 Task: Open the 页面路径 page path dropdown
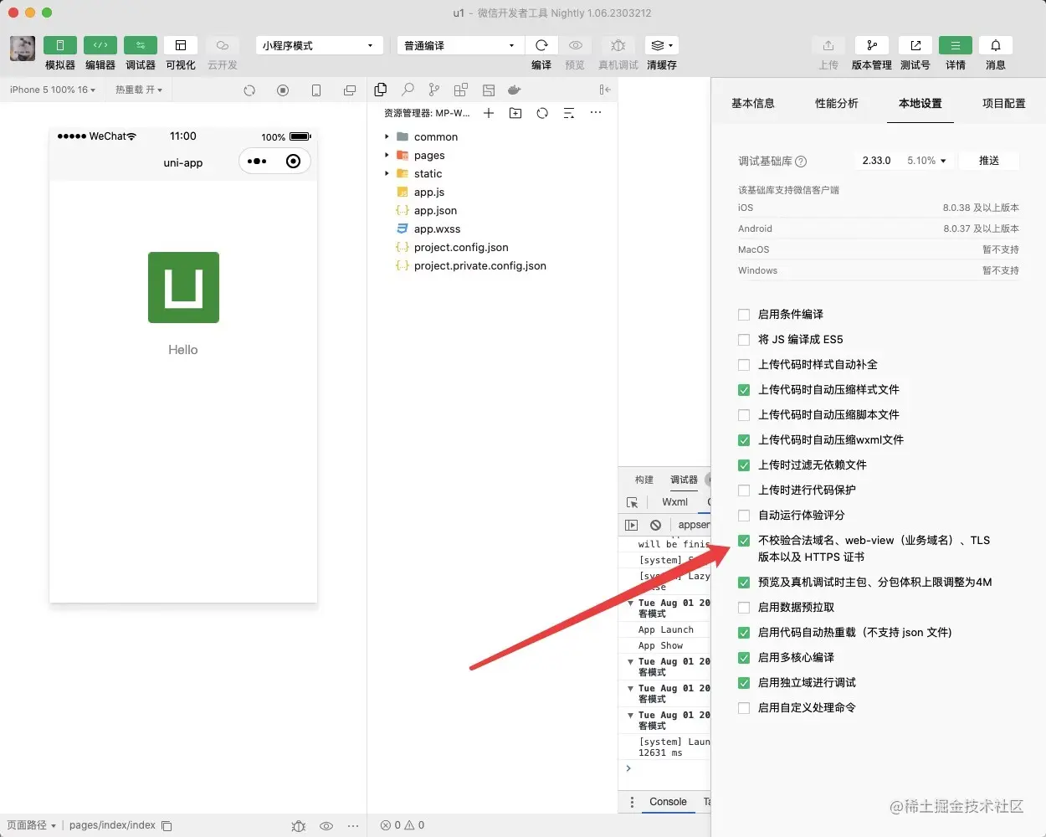pos(32,825)
